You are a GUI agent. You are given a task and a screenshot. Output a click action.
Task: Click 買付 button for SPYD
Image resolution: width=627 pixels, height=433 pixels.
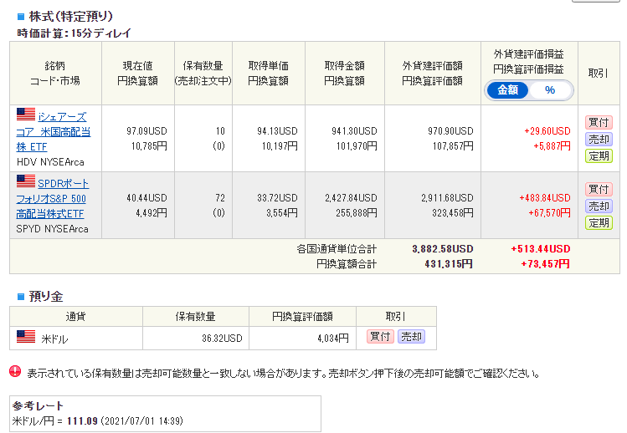tap(599, 189)
